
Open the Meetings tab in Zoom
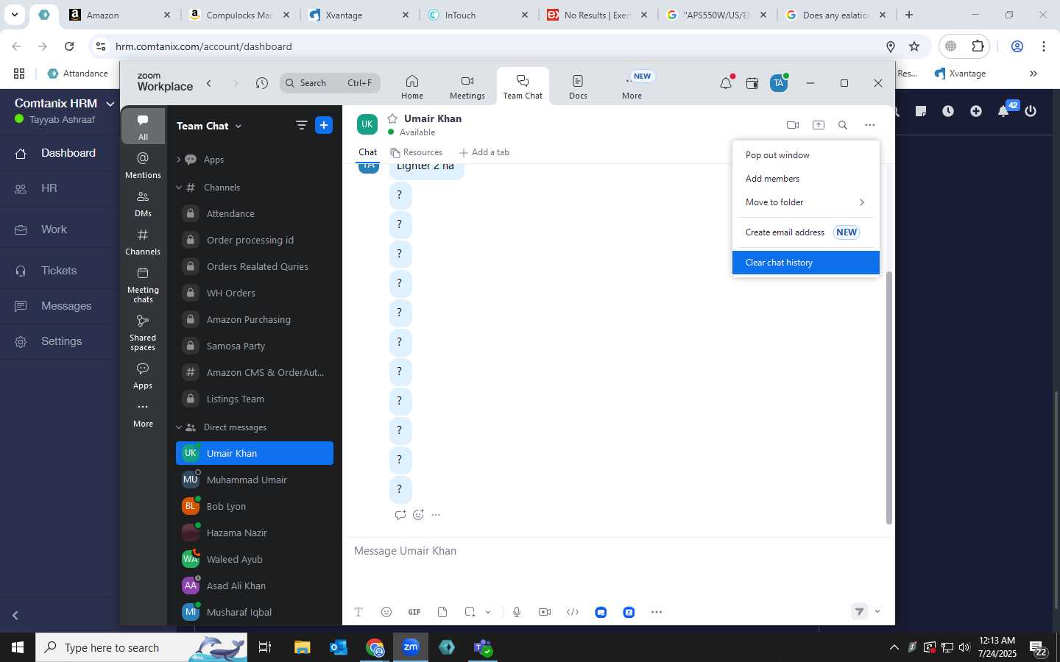click(x=467, y=87)
